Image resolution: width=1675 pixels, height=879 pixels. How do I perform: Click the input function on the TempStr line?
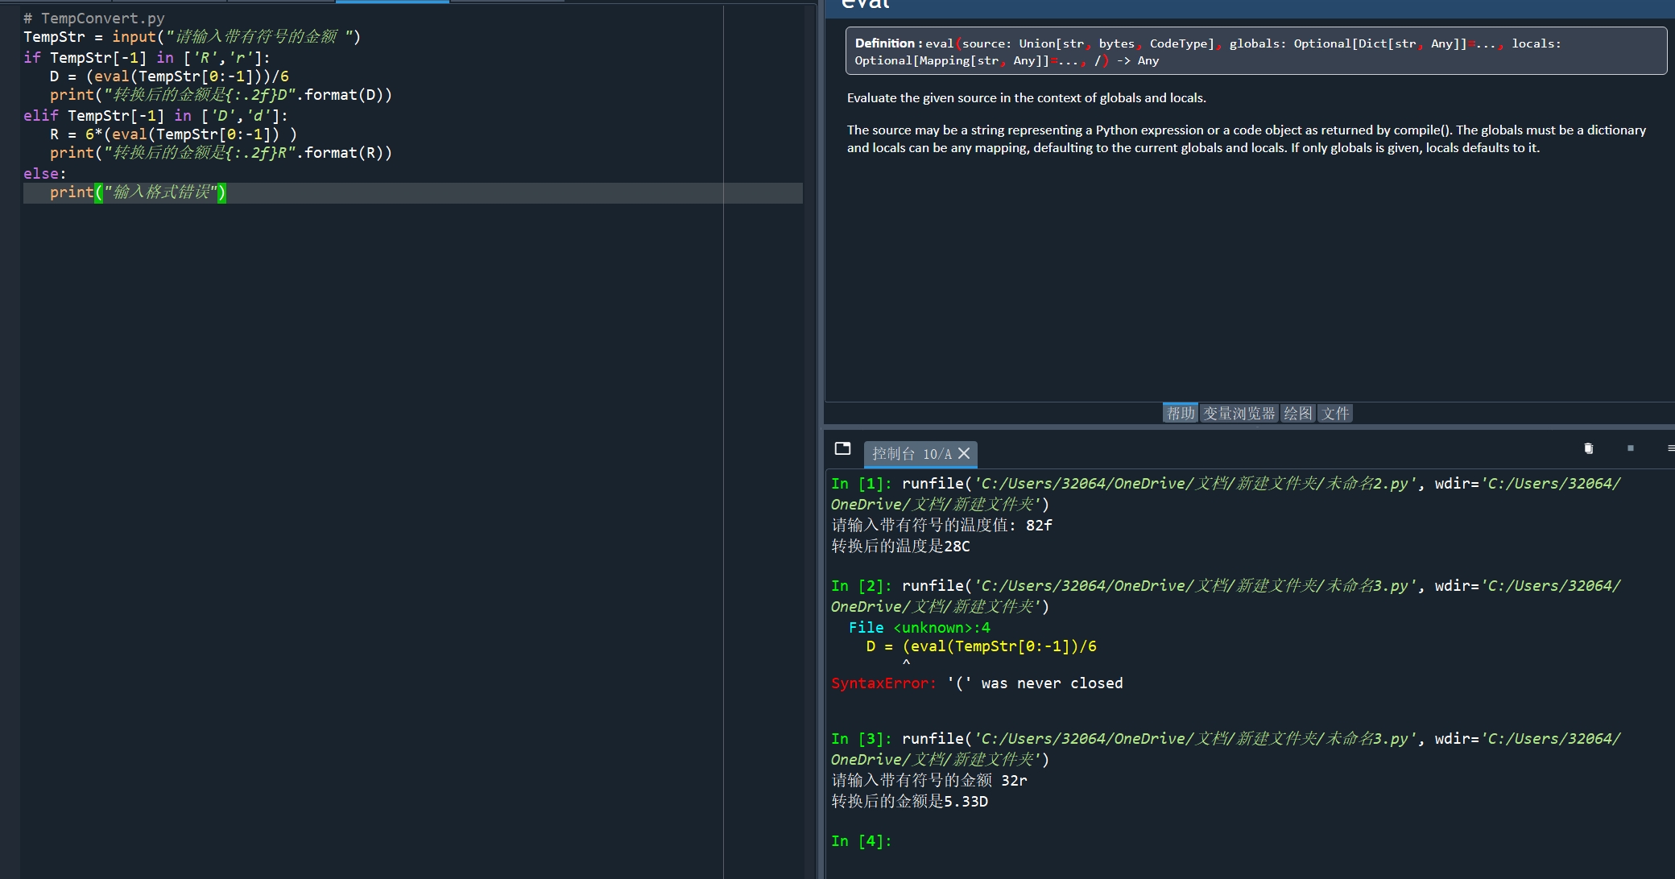[x=134, y=37]
